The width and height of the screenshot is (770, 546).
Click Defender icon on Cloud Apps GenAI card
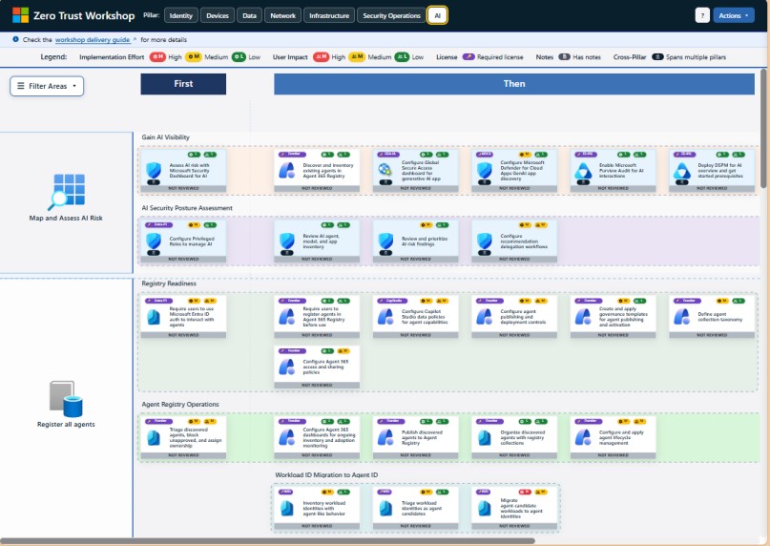pos(484,171)
